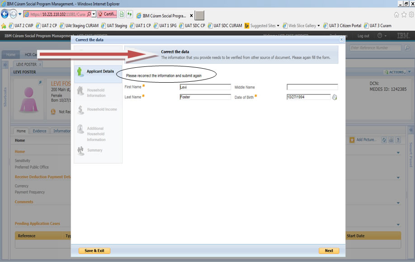Select the Home section tab in background

pos(11,55)
